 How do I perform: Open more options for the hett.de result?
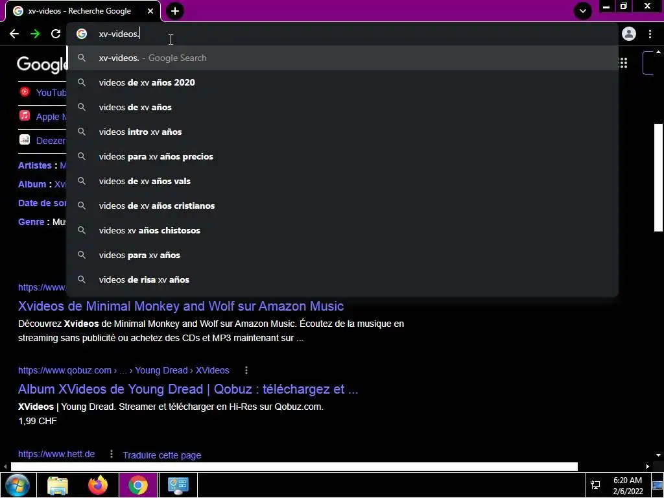point(112,454)
